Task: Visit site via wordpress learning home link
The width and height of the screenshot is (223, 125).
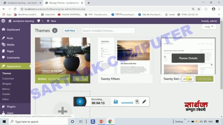Action: pos(21,21)
